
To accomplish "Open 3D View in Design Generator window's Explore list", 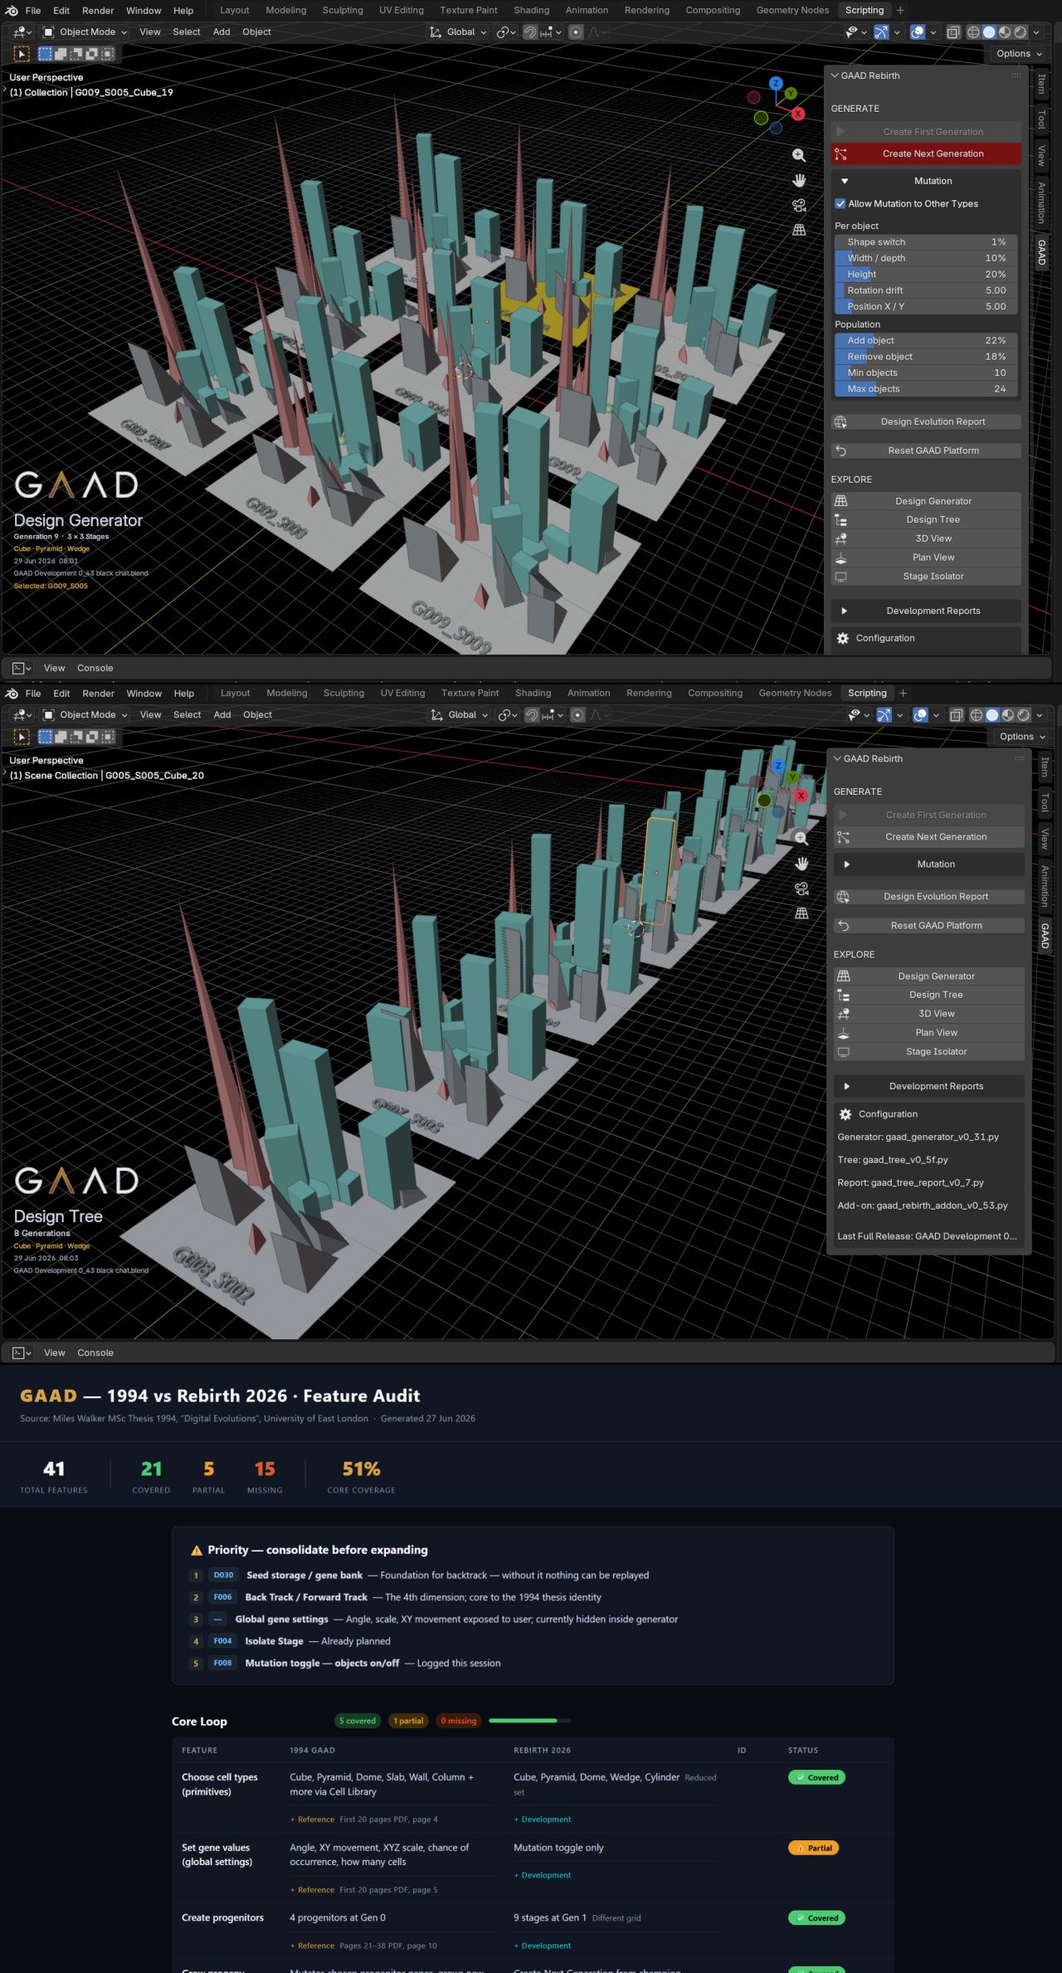I will tap(927, 538).
